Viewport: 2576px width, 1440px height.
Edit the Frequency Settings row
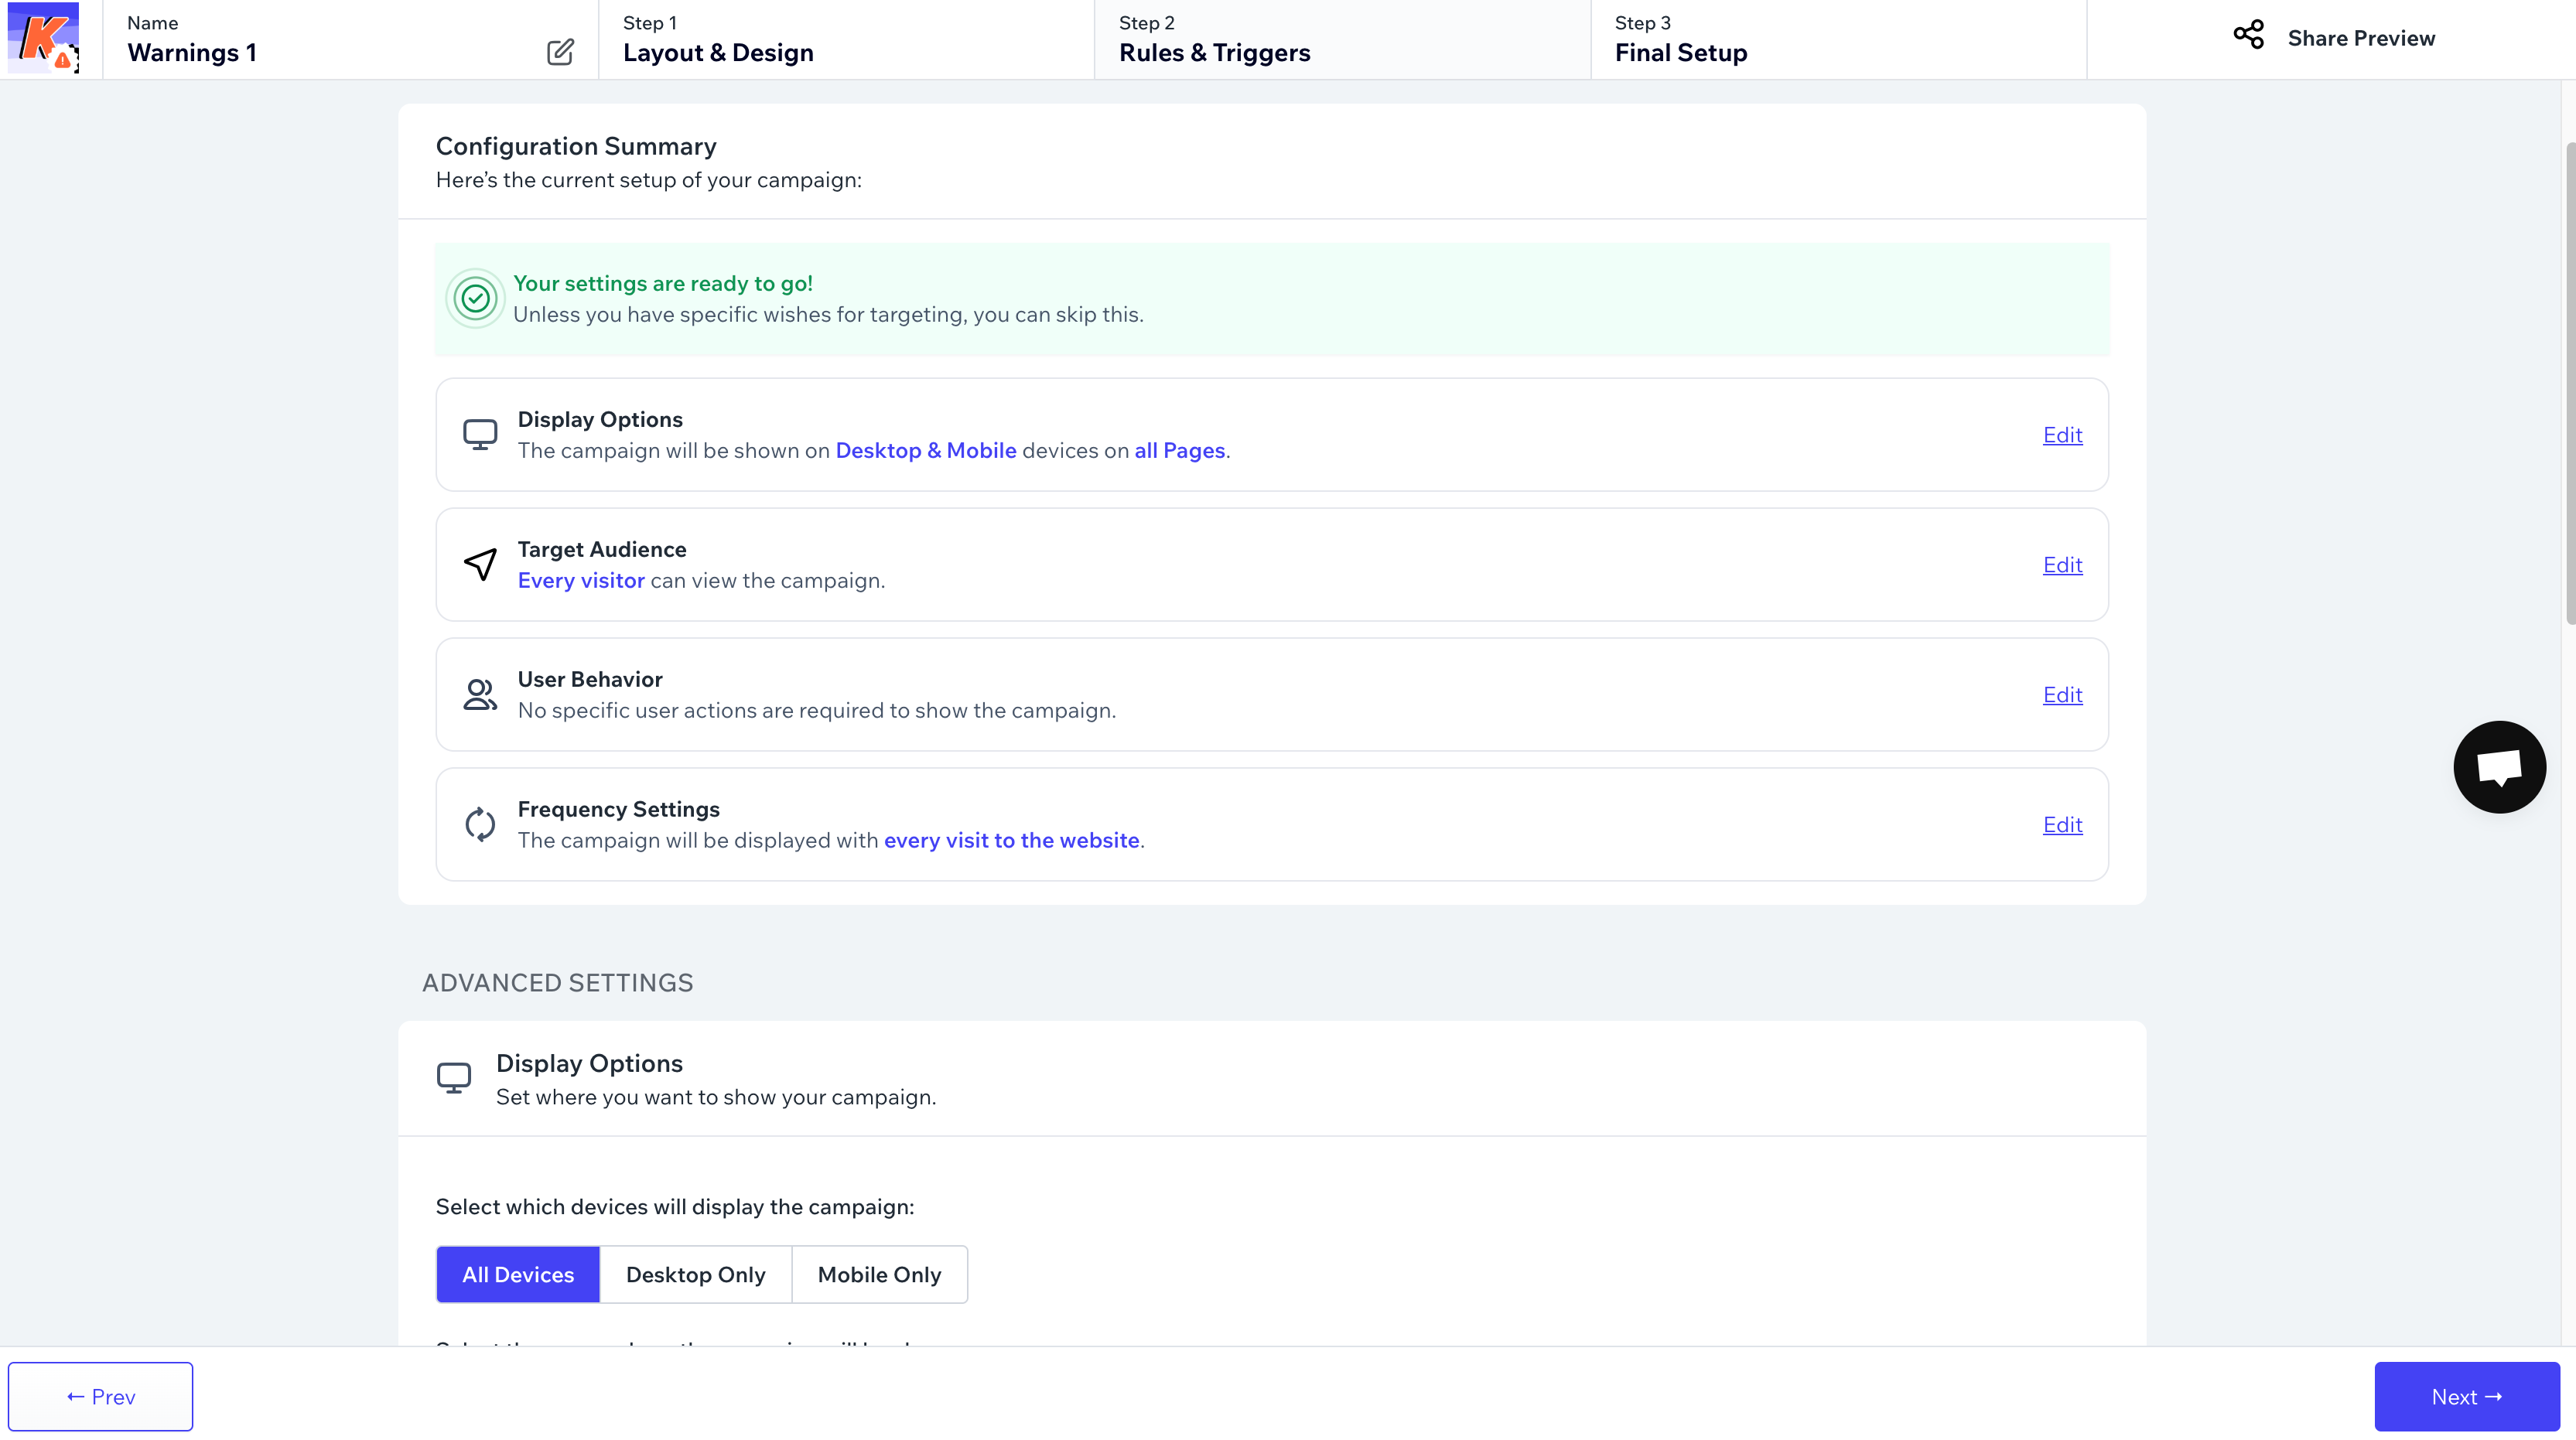coord(2062,825)
